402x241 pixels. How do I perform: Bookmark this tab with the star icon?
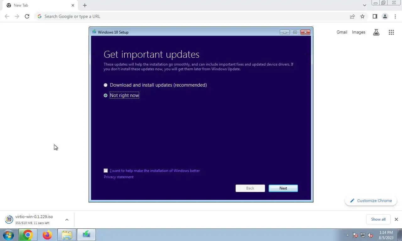pyautogui.click(x=362, y=16)
